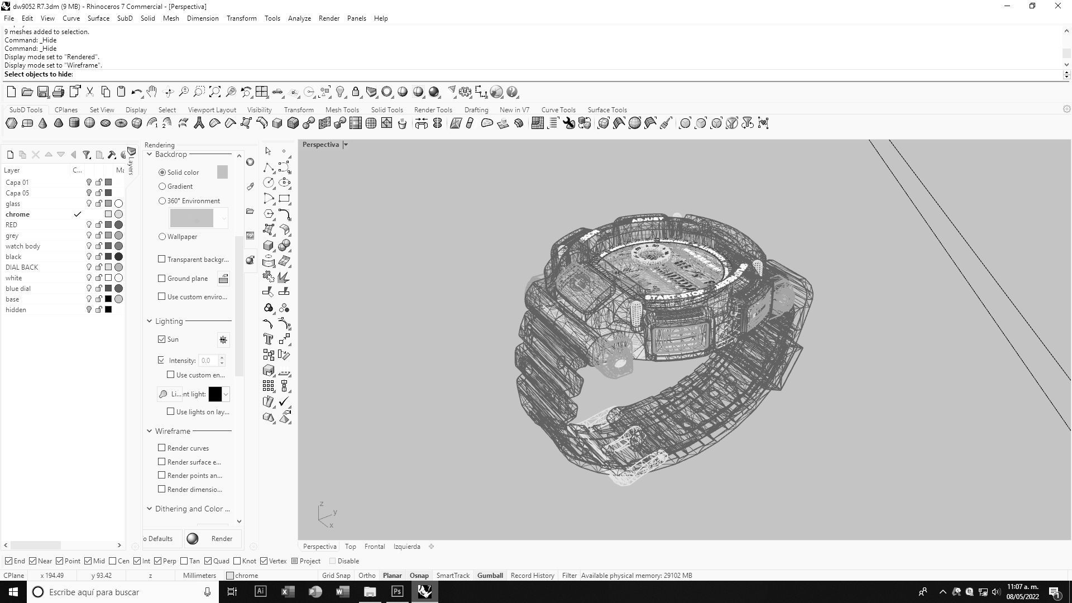This screenshot has width=1072, height=603.
Task: Click Record History in status bar
Action: point(532,576)
